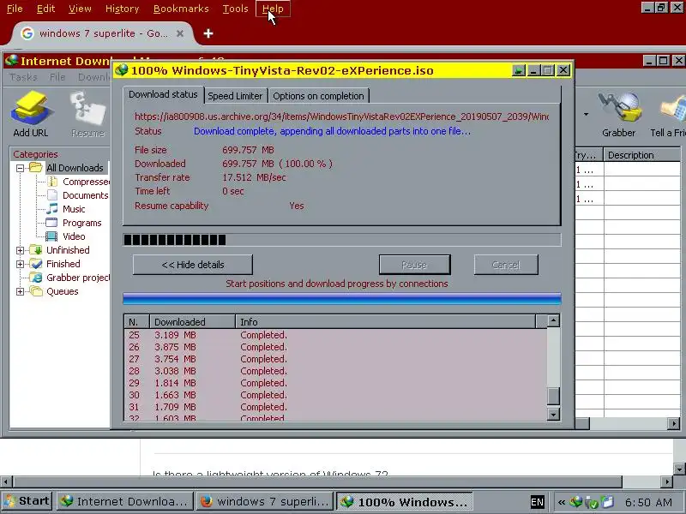Expand the Unfinished tree node
Viewport: 686px width, 514px height.
[20, 250]
